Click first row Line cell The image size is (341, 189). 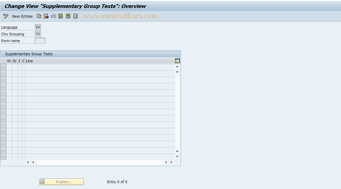click(x=100, y=67)
